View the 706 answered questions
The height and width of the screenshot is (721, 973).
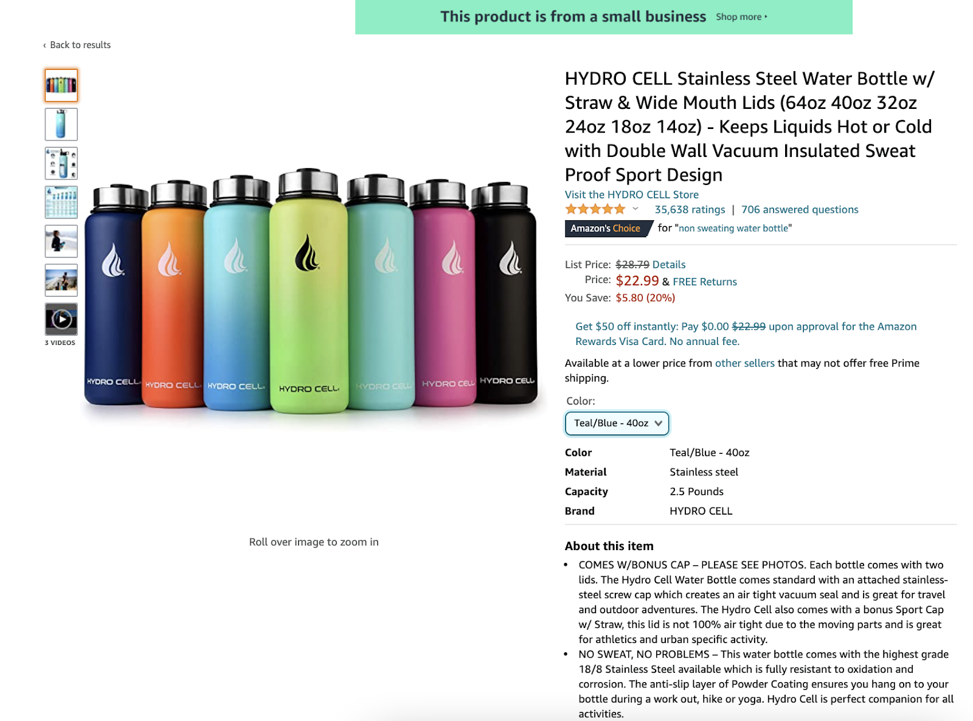point(800,209)
